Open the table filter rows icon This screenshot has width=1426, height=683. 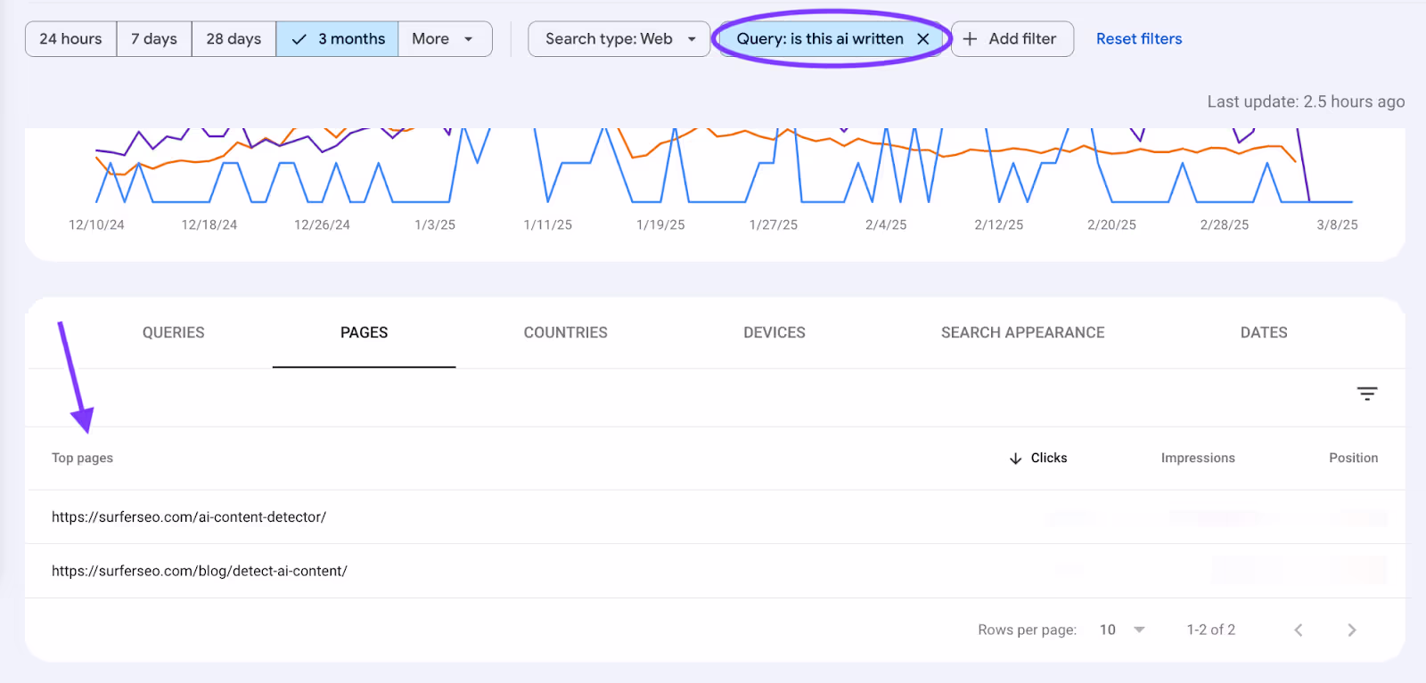[x=1367, y=394]
